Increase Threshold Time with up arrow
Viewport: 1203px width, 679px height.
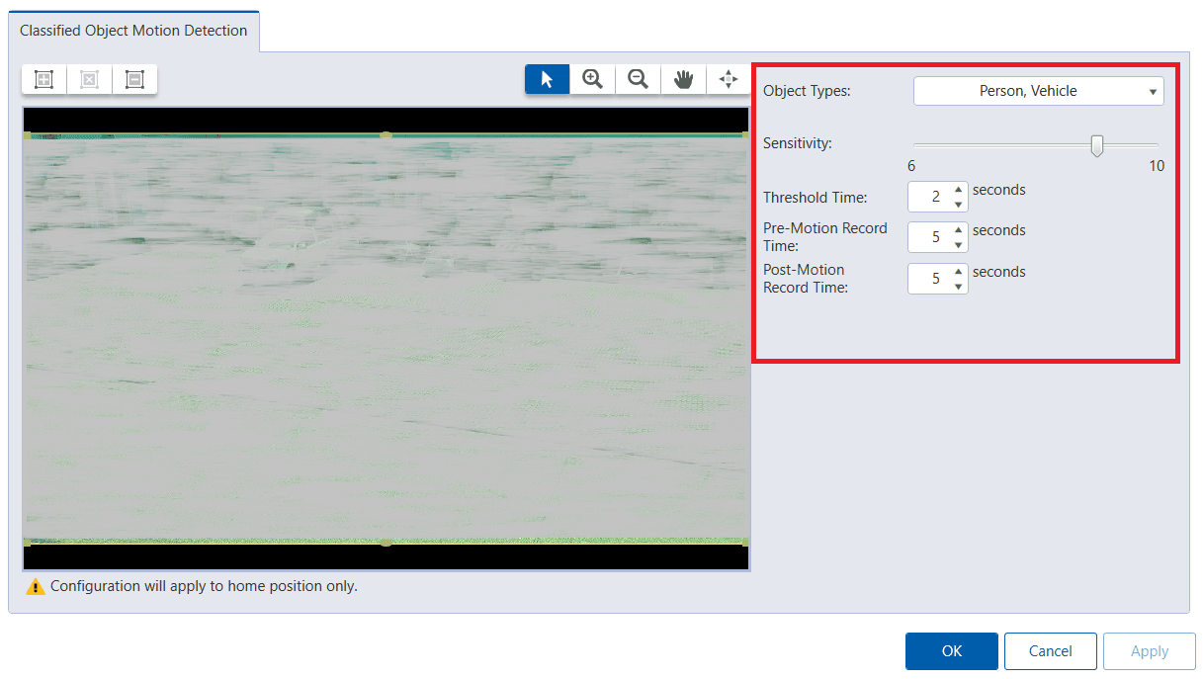957,191
